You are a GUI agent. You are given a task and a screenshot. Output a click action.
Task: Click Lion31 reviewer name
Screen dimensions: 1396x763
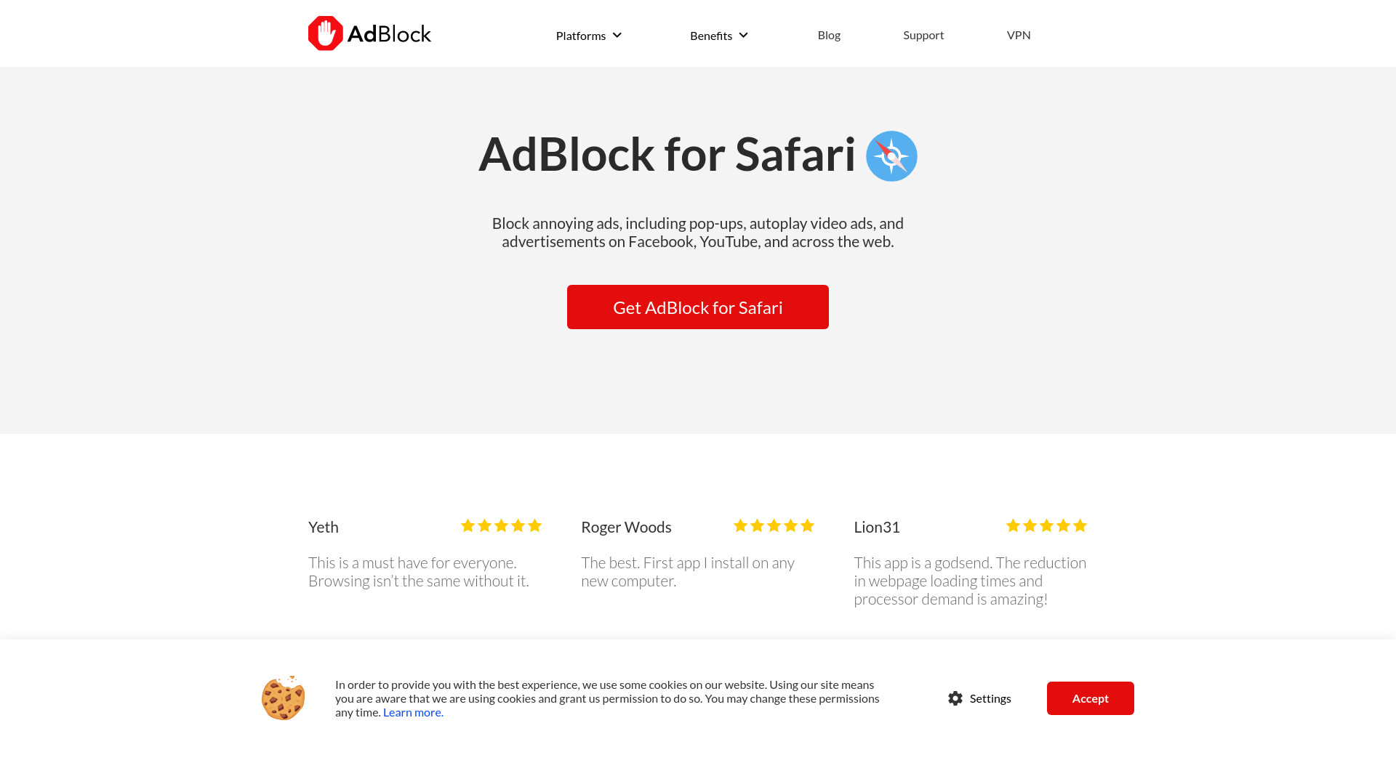[877, 527]
